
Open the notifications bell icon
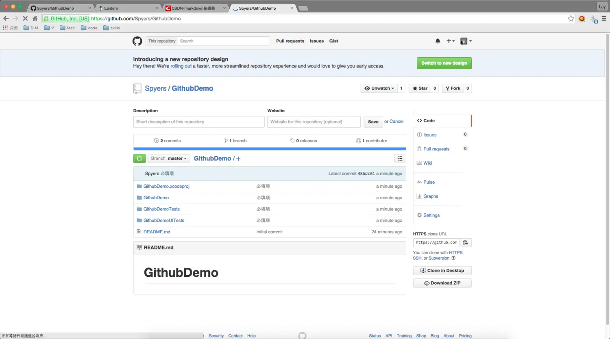click(438, 41)
